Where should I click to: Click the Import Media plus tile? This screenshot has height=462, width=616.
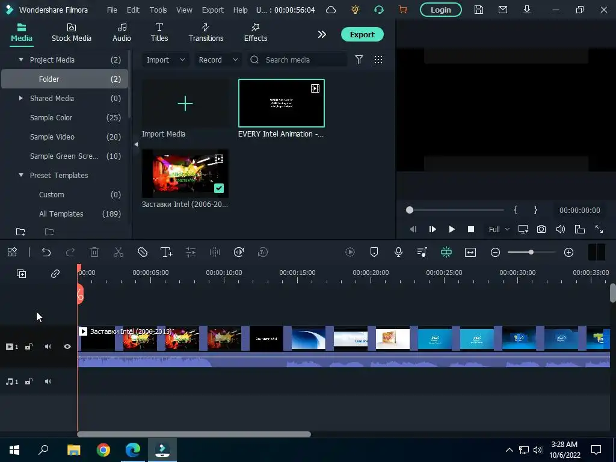click(185, 103)
